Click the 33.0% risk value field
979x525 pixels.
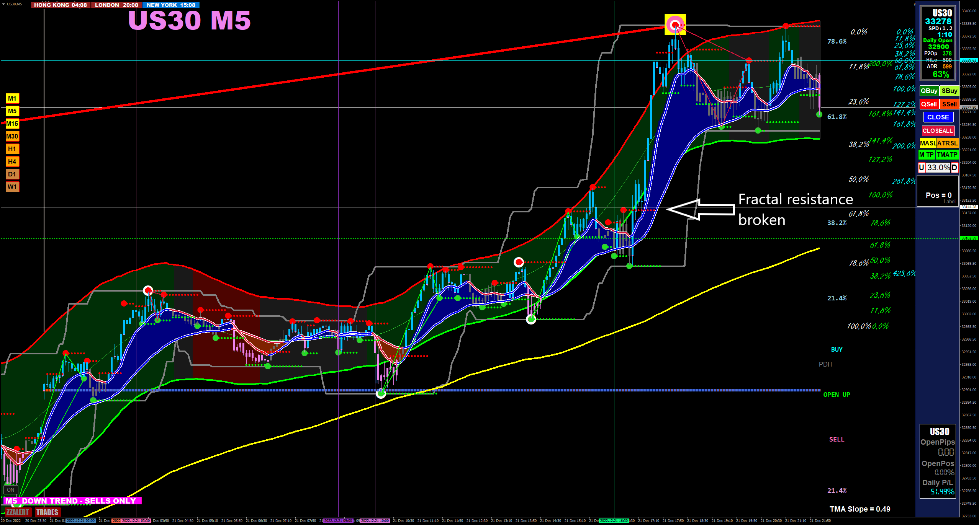click(x=938, y=167)
